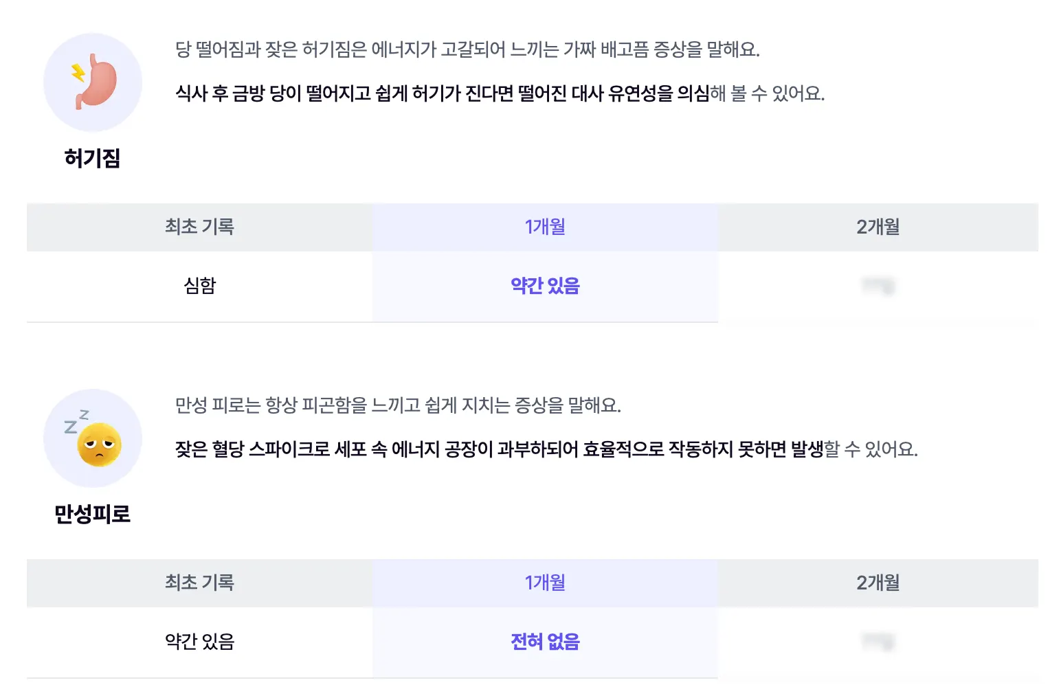Select 최초 기록 header in 만성피로 table
Image resolution: width=1061 pixels, height=698 pixels.
click(199, 583)
